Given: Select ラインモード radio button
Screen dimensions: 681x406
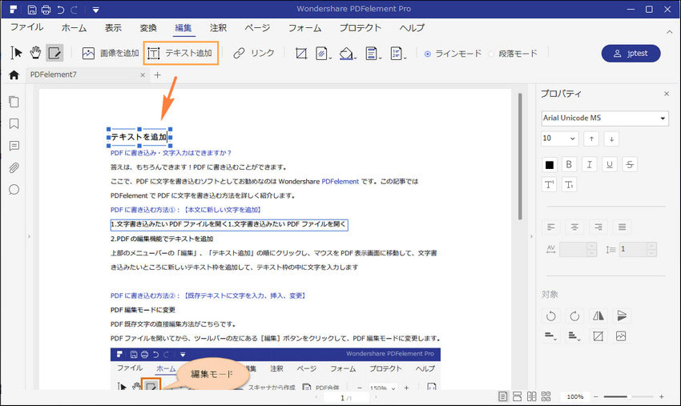Looking at the screenshot, I should point(428,54).
